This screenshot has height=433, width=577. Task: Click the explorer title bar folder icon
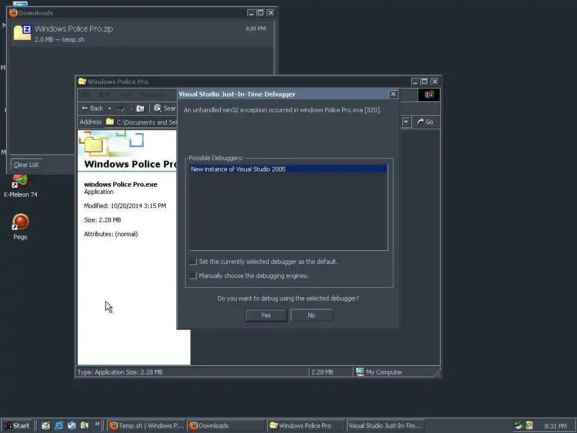click(82, 81)
